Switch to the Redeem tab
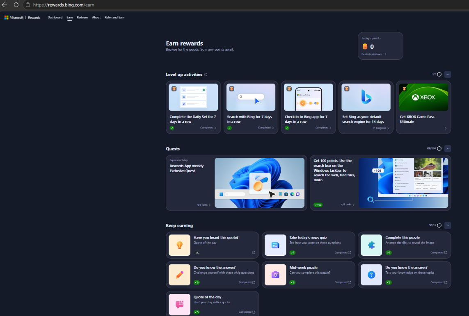469x316 pixels. click(82, 18)
